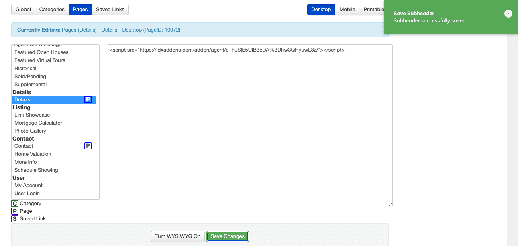Click the Save Changes button
This screenshot has width=518, height=246.
(227, 236)
